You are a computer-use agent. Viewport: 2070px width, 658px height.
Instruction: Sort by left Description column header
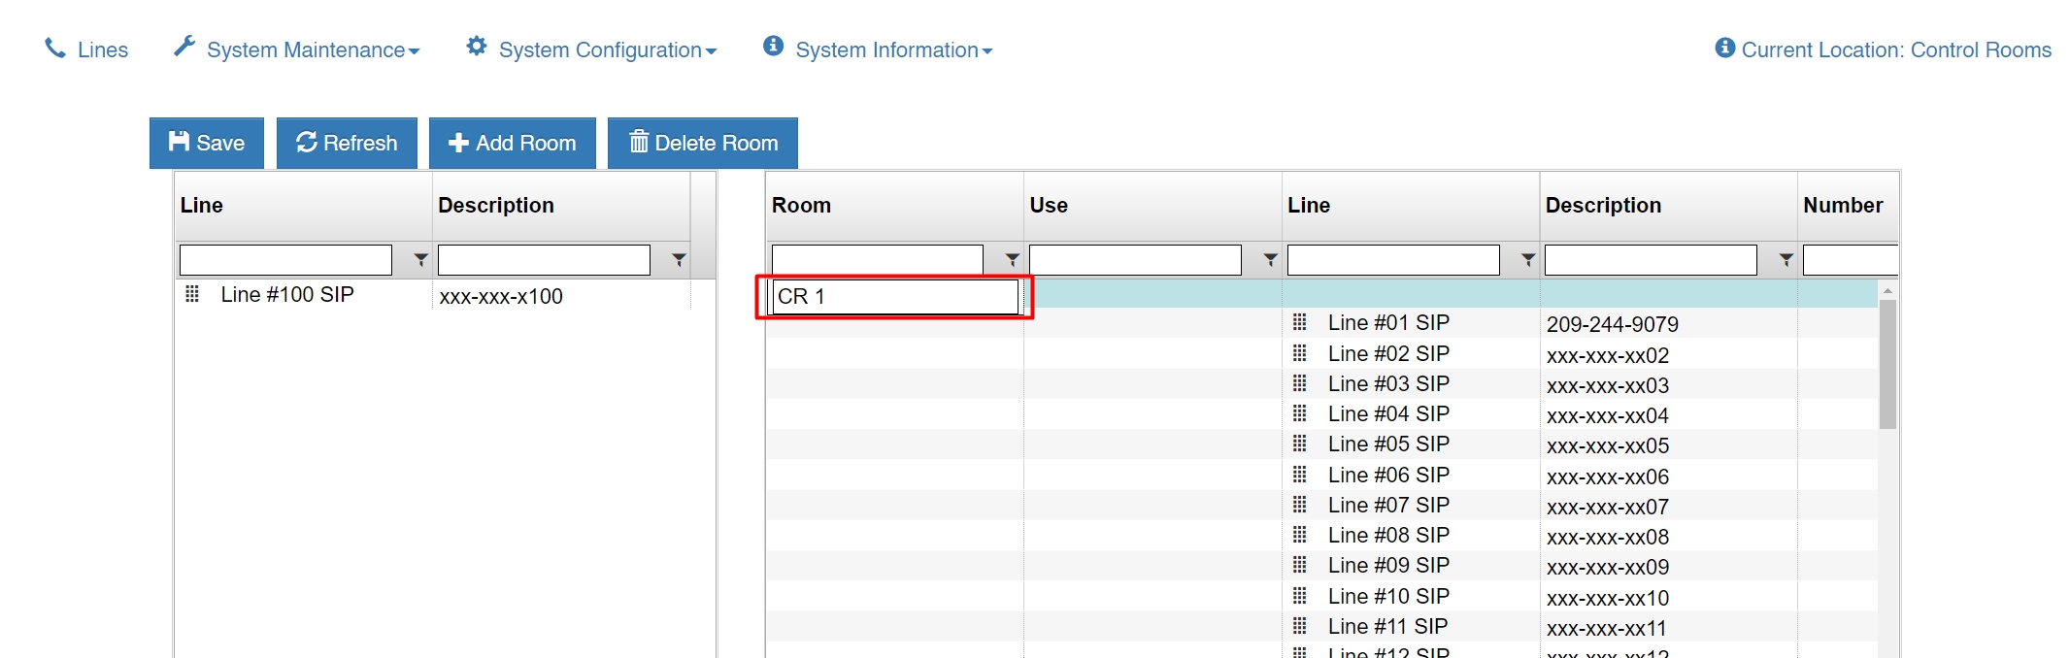pos(561,206)
